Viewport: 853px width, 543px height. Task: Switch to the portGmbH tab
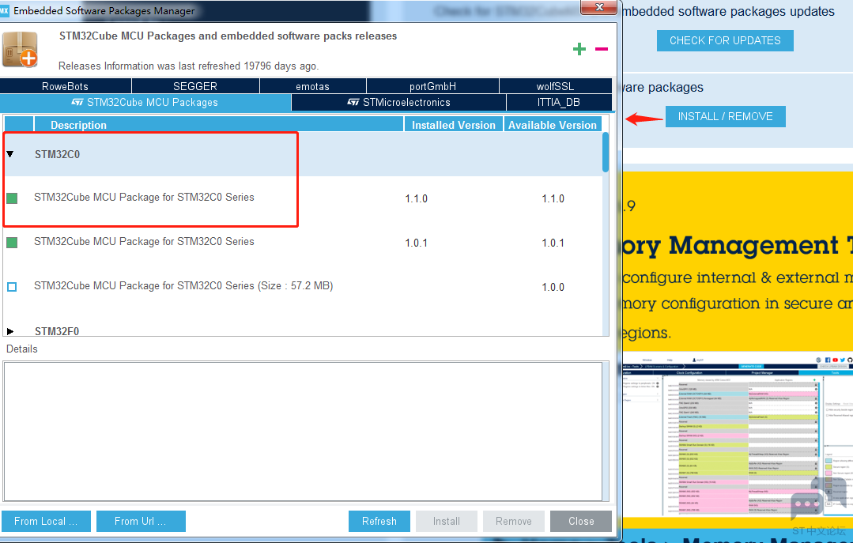pos(432,86)
